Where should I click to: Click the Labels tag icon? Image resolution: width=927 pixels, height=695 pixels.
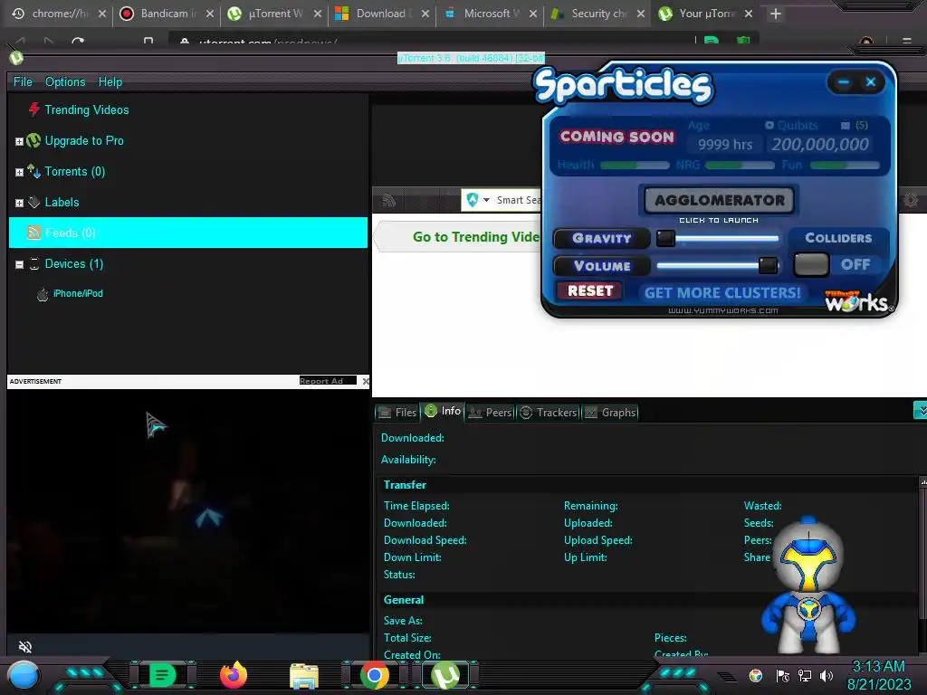[x=33, y=202]
